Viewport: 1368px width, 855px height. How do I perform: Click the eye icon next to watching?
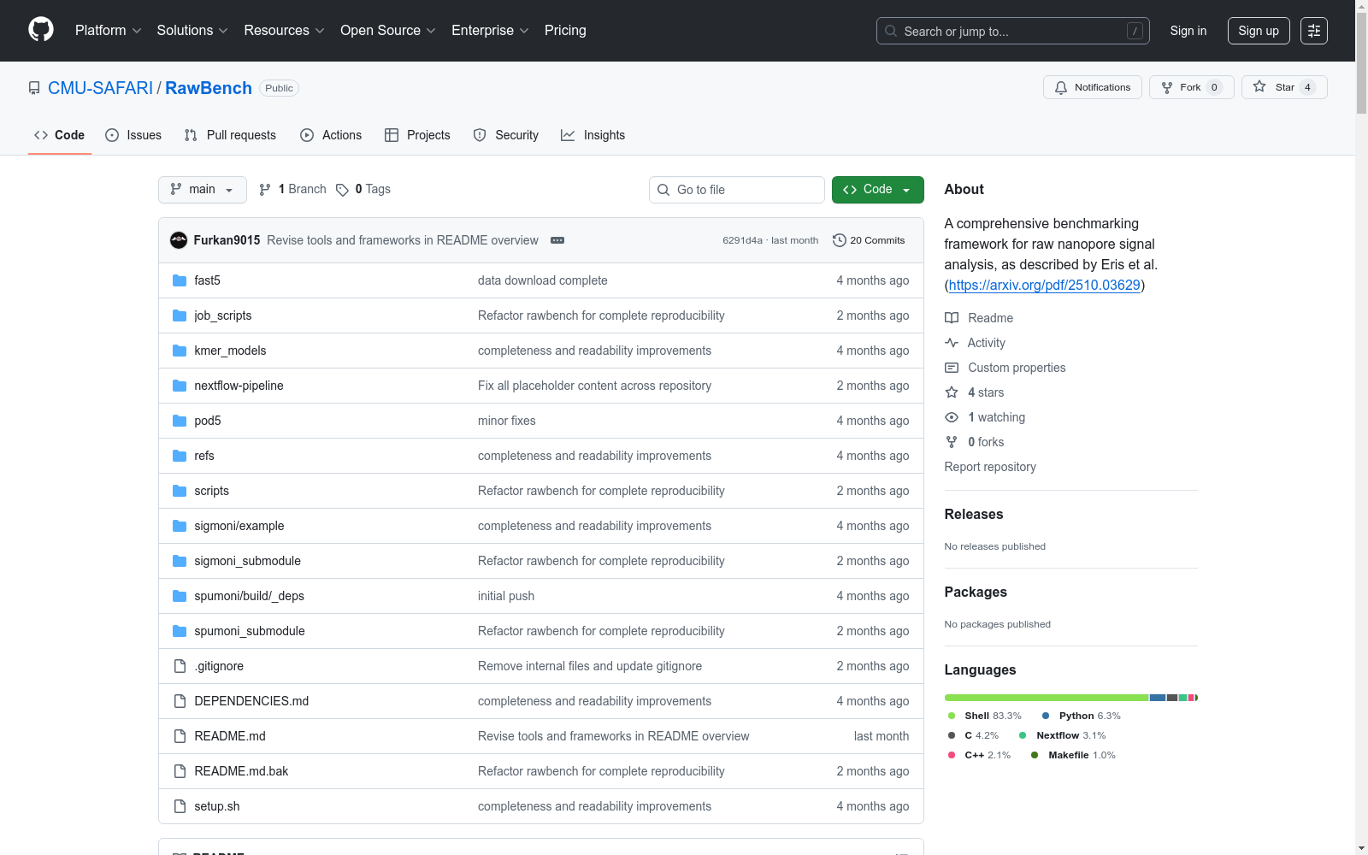(952, 417)
